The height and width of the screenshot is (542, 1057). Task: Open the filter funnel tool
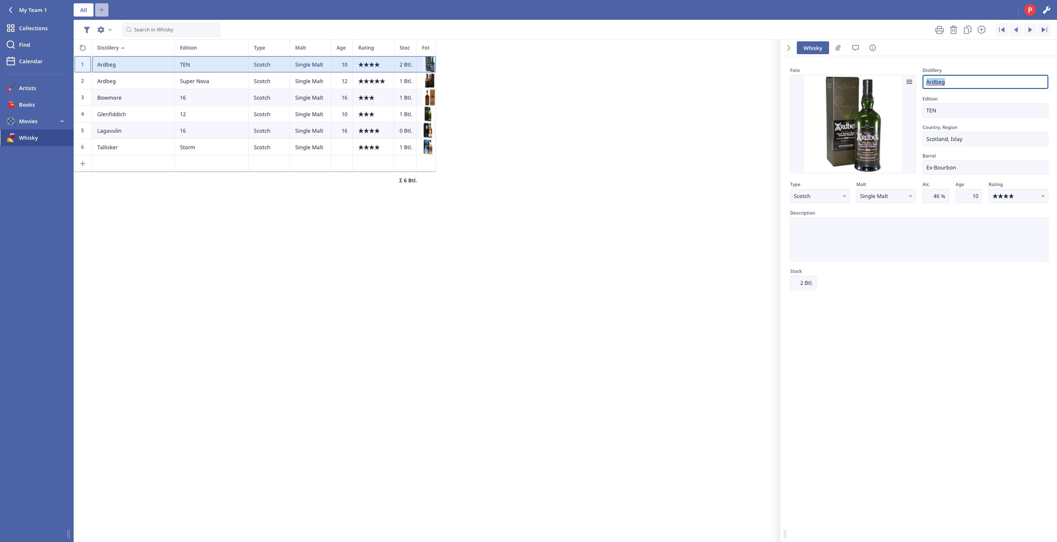(x=87, y=30)
